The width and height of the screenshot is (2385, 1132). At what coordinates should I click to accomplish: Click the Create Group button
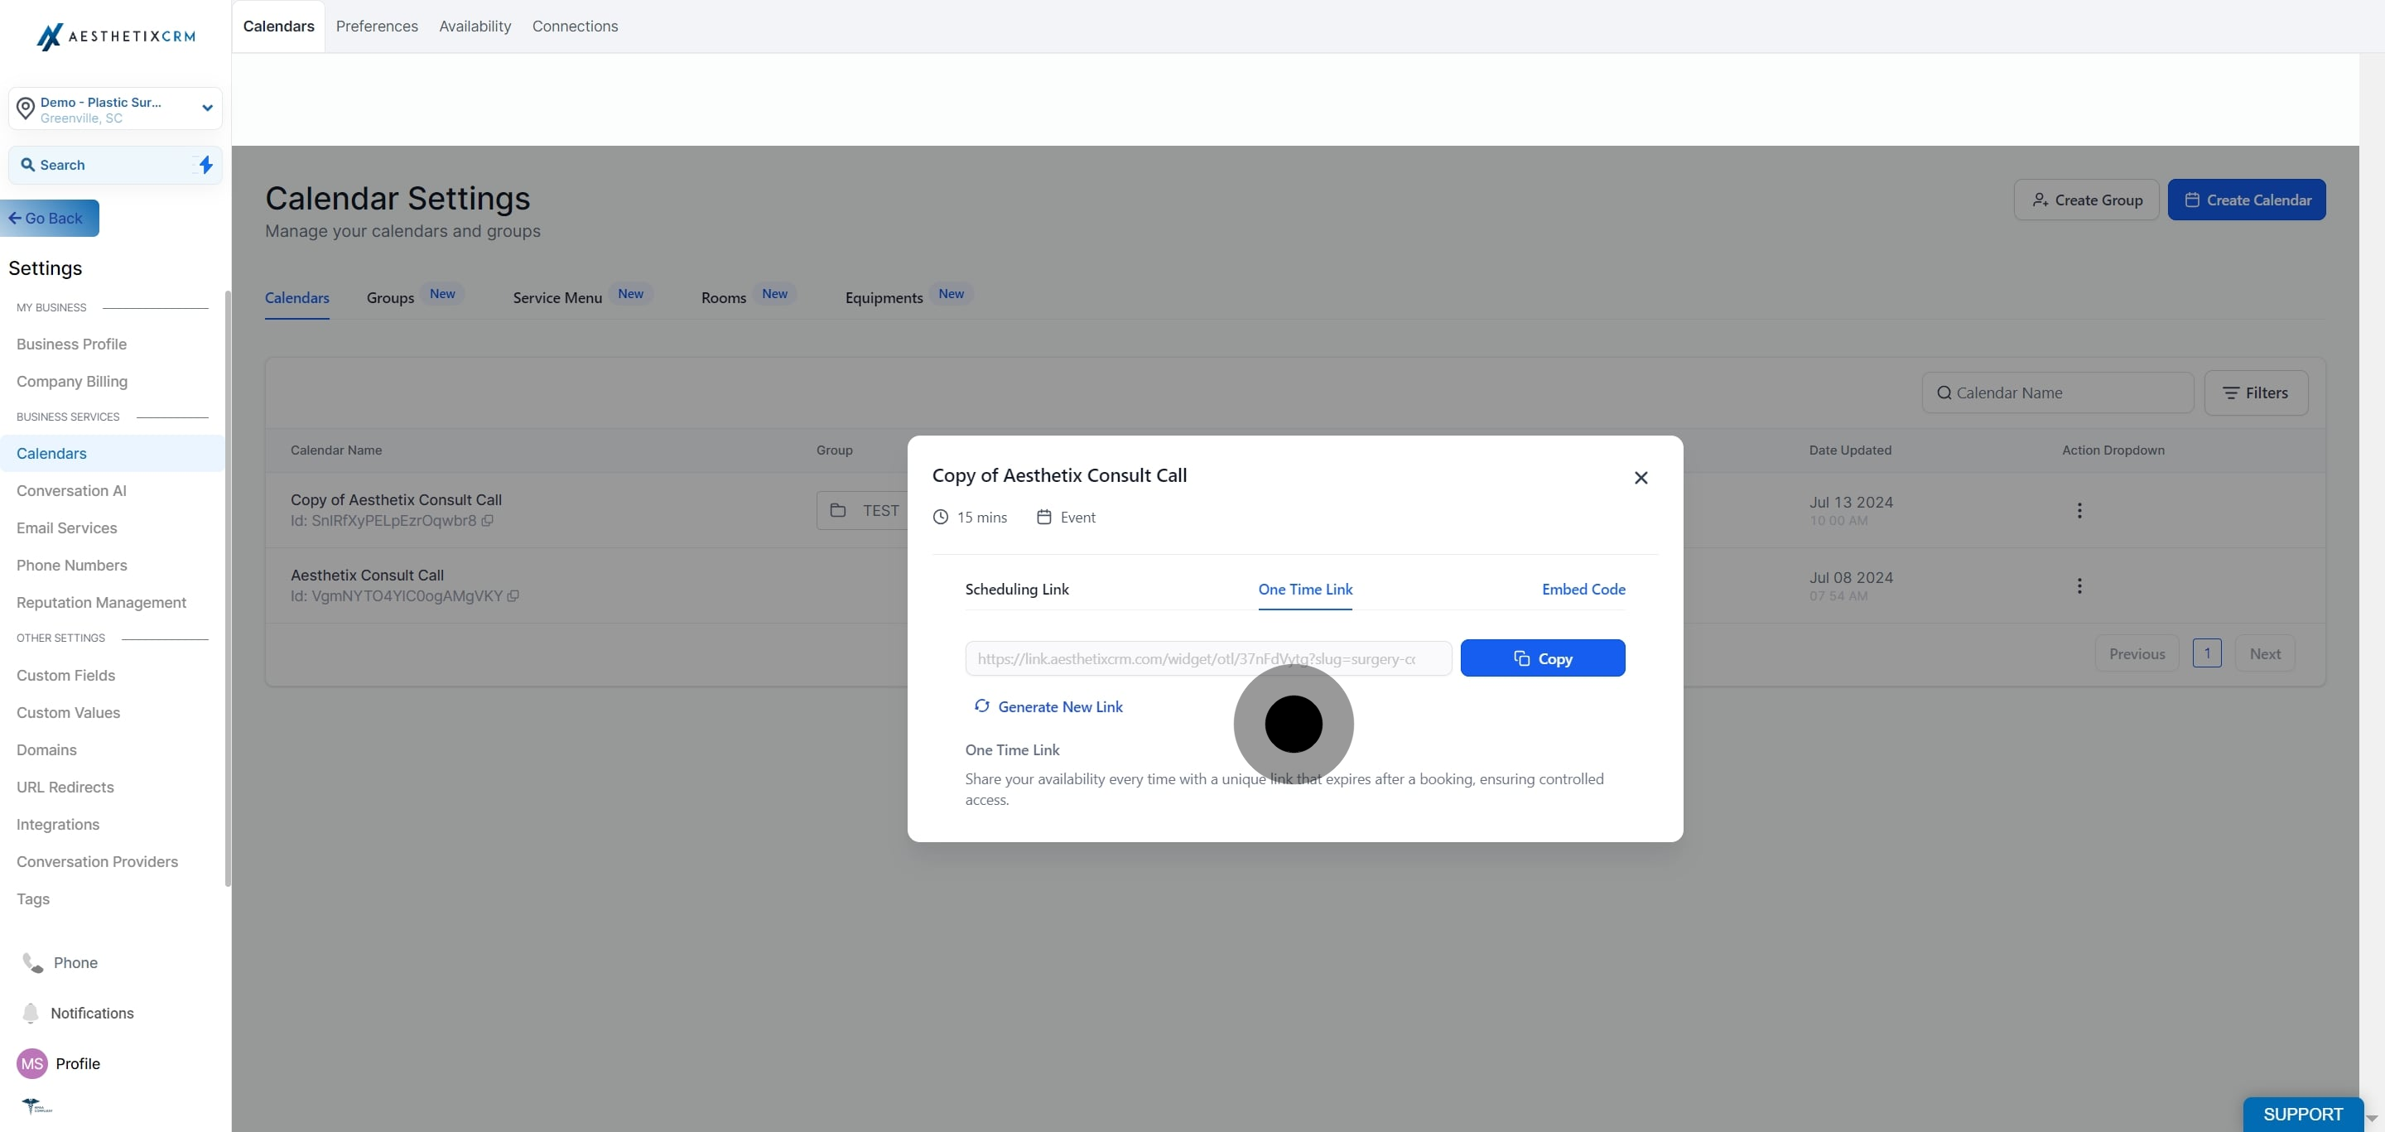point(2086,200)
